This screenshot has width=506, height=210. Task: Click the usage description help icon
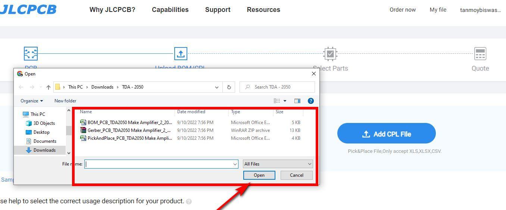(x=189, y=201)
